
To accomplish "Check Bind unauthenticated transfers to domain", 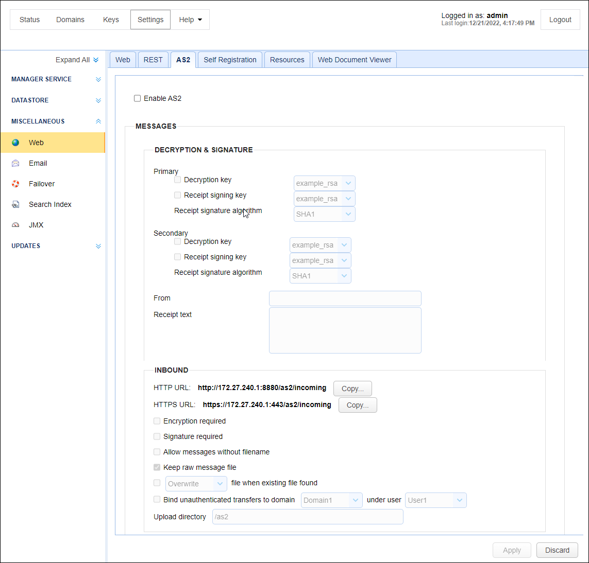I will [x=157, y=500].
